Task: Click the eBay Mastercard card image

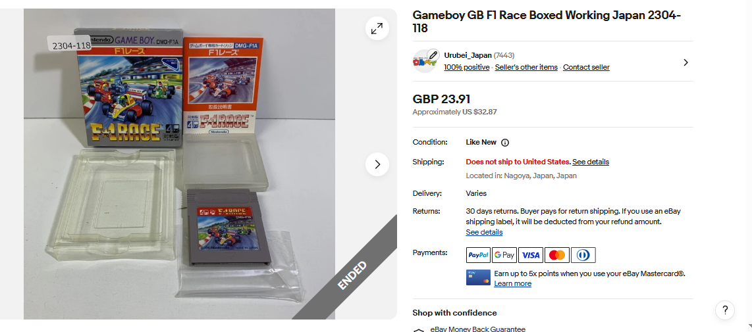Action: coord(478,277)
